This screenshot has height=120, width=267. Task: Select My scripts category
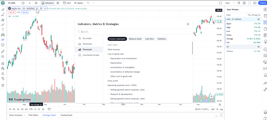pyautogui.click(x=89, y=38)
